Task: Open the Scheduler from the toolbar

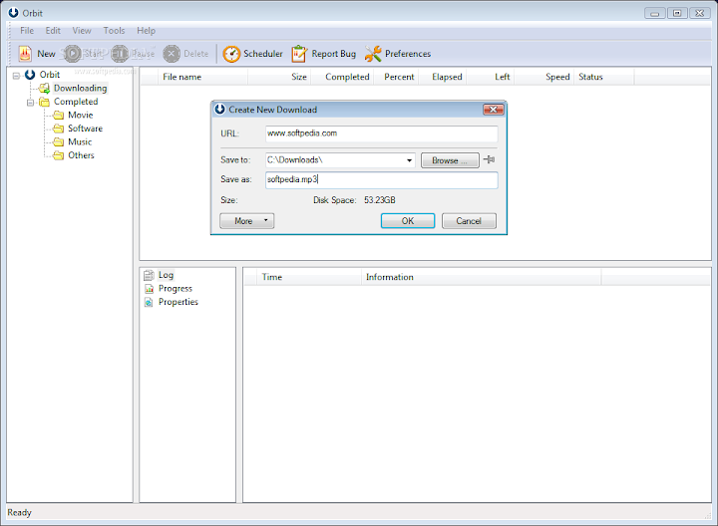Action: [231, 54]
